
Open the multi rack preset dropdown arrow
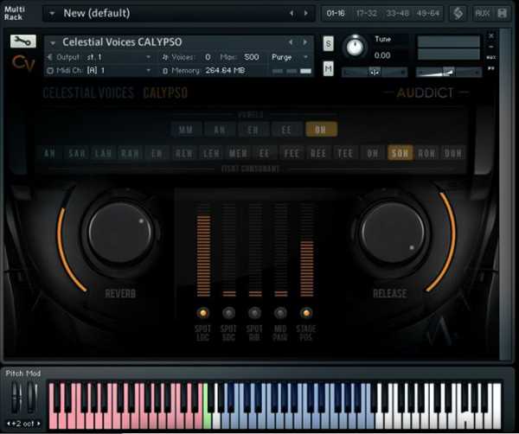[52, 14]
